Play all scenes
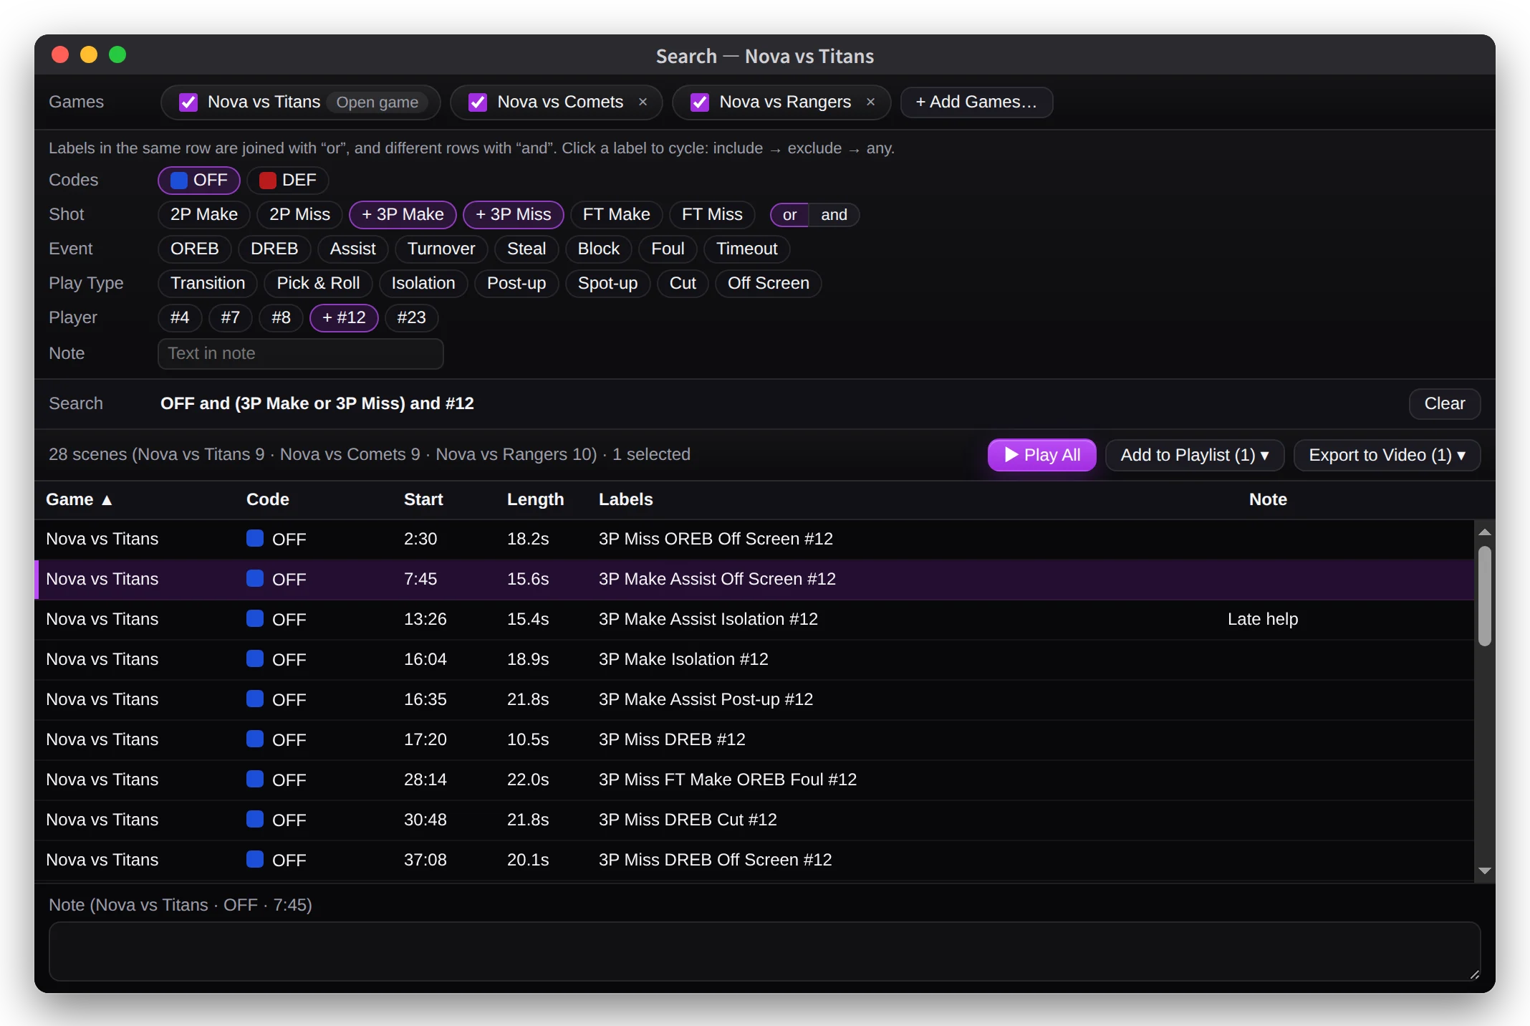1530x1026 pixels. [x=1042, y=455]
